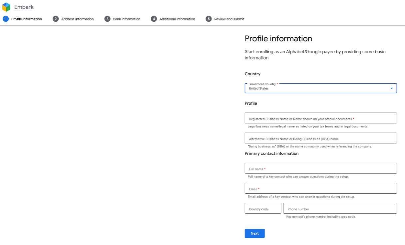Click the colored cube icon beside Embark
Viewport: 405px width, 245px height.
click(x=6, y=7)
